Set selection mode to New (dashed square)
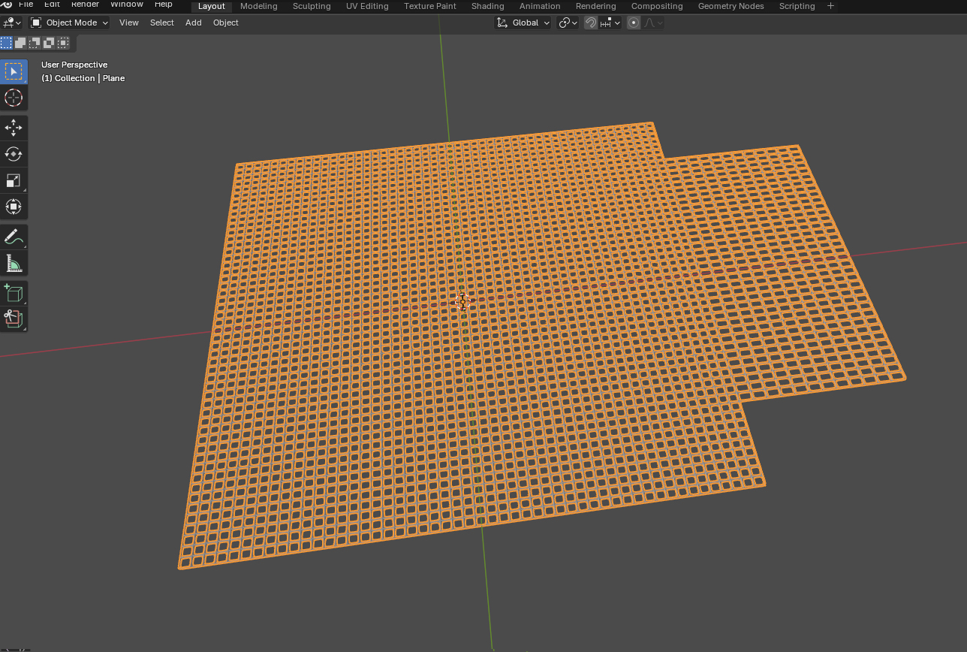The height and width of the screenshot is (652, 967). pos(6,43)
